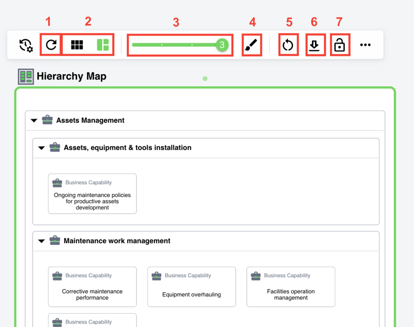Screen dimensions: 414x327
Task: Select the Maintenance work management heading
Action: tap(117, 241)
